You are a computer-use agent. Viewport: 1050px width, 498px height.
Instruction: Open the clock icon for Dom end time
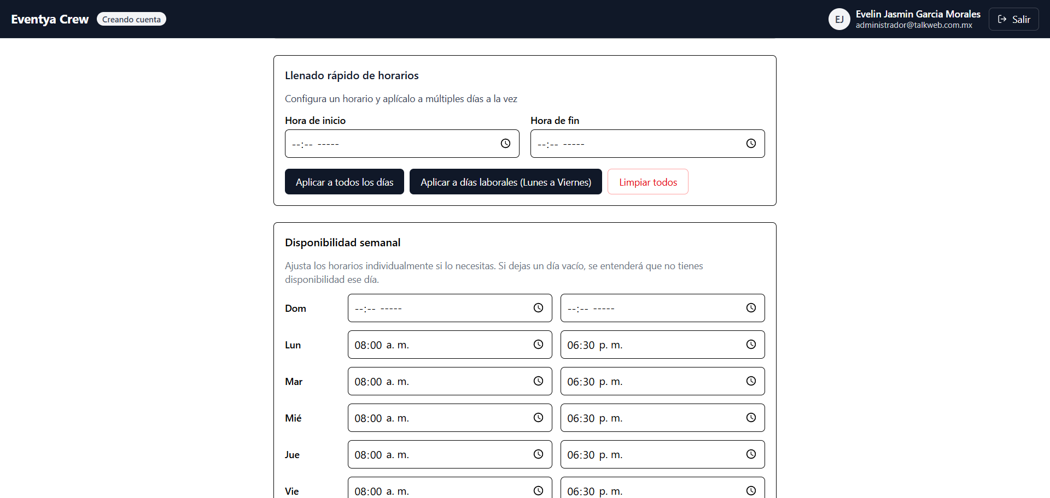click(x=751, y=307)
